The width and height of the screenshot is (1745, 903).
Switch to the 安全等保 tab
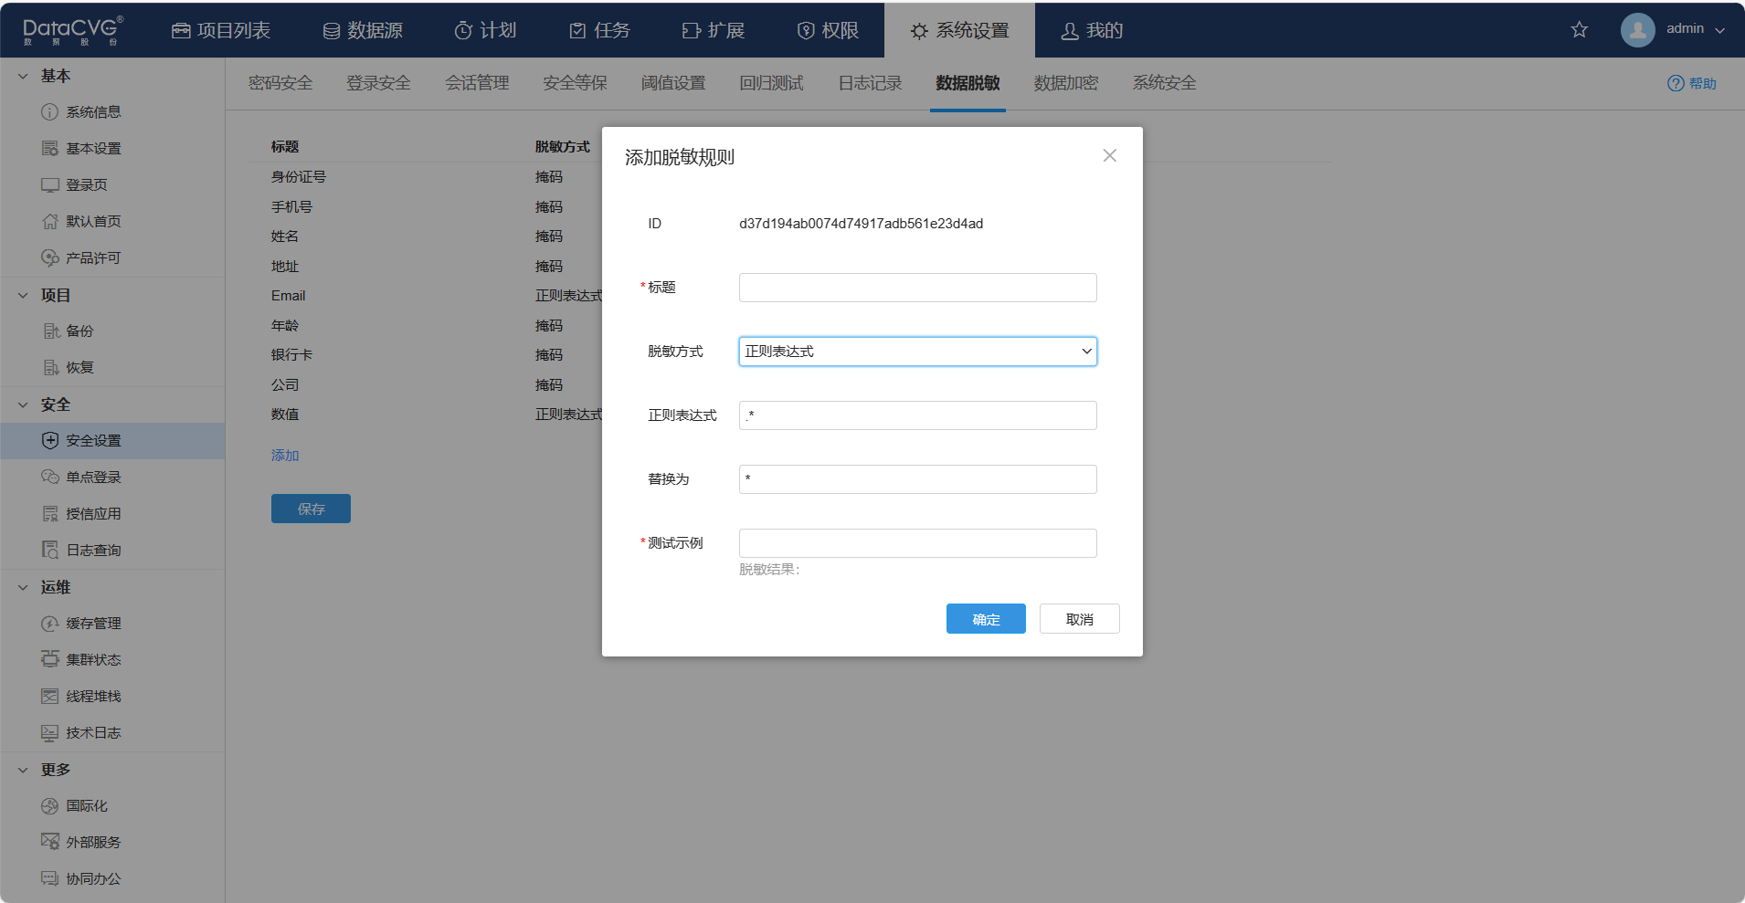[x=575, y=83]
